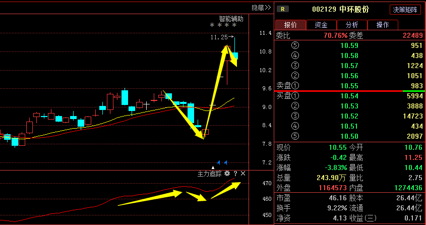Open 主力追踪 indicator settings gear
The height and width of the screenshot is (225, 426).
227,174
